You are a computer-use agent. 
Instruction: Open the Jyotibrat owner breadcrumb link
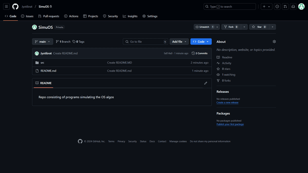pos(27,7)
